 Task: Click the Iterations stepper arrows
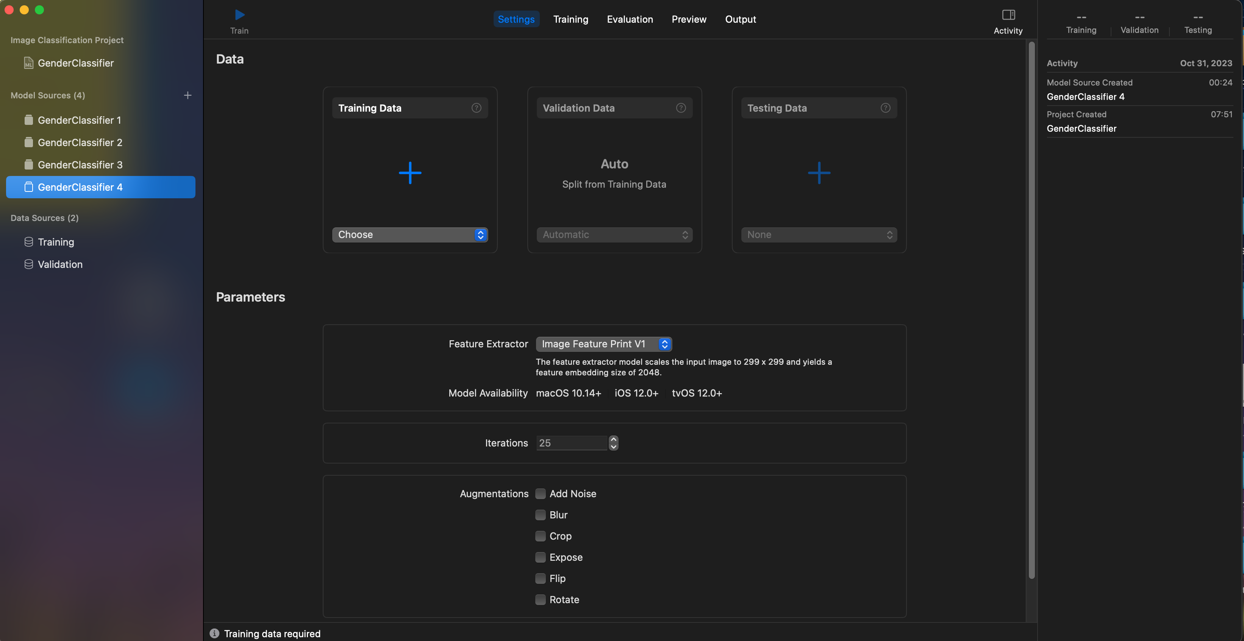click(613, 443)
